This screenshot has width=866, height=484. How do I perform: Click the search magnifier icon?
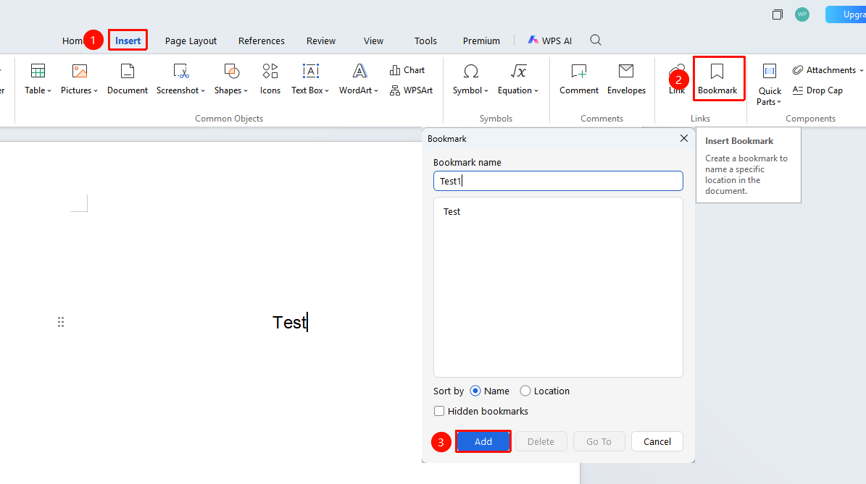coord(596,40)
